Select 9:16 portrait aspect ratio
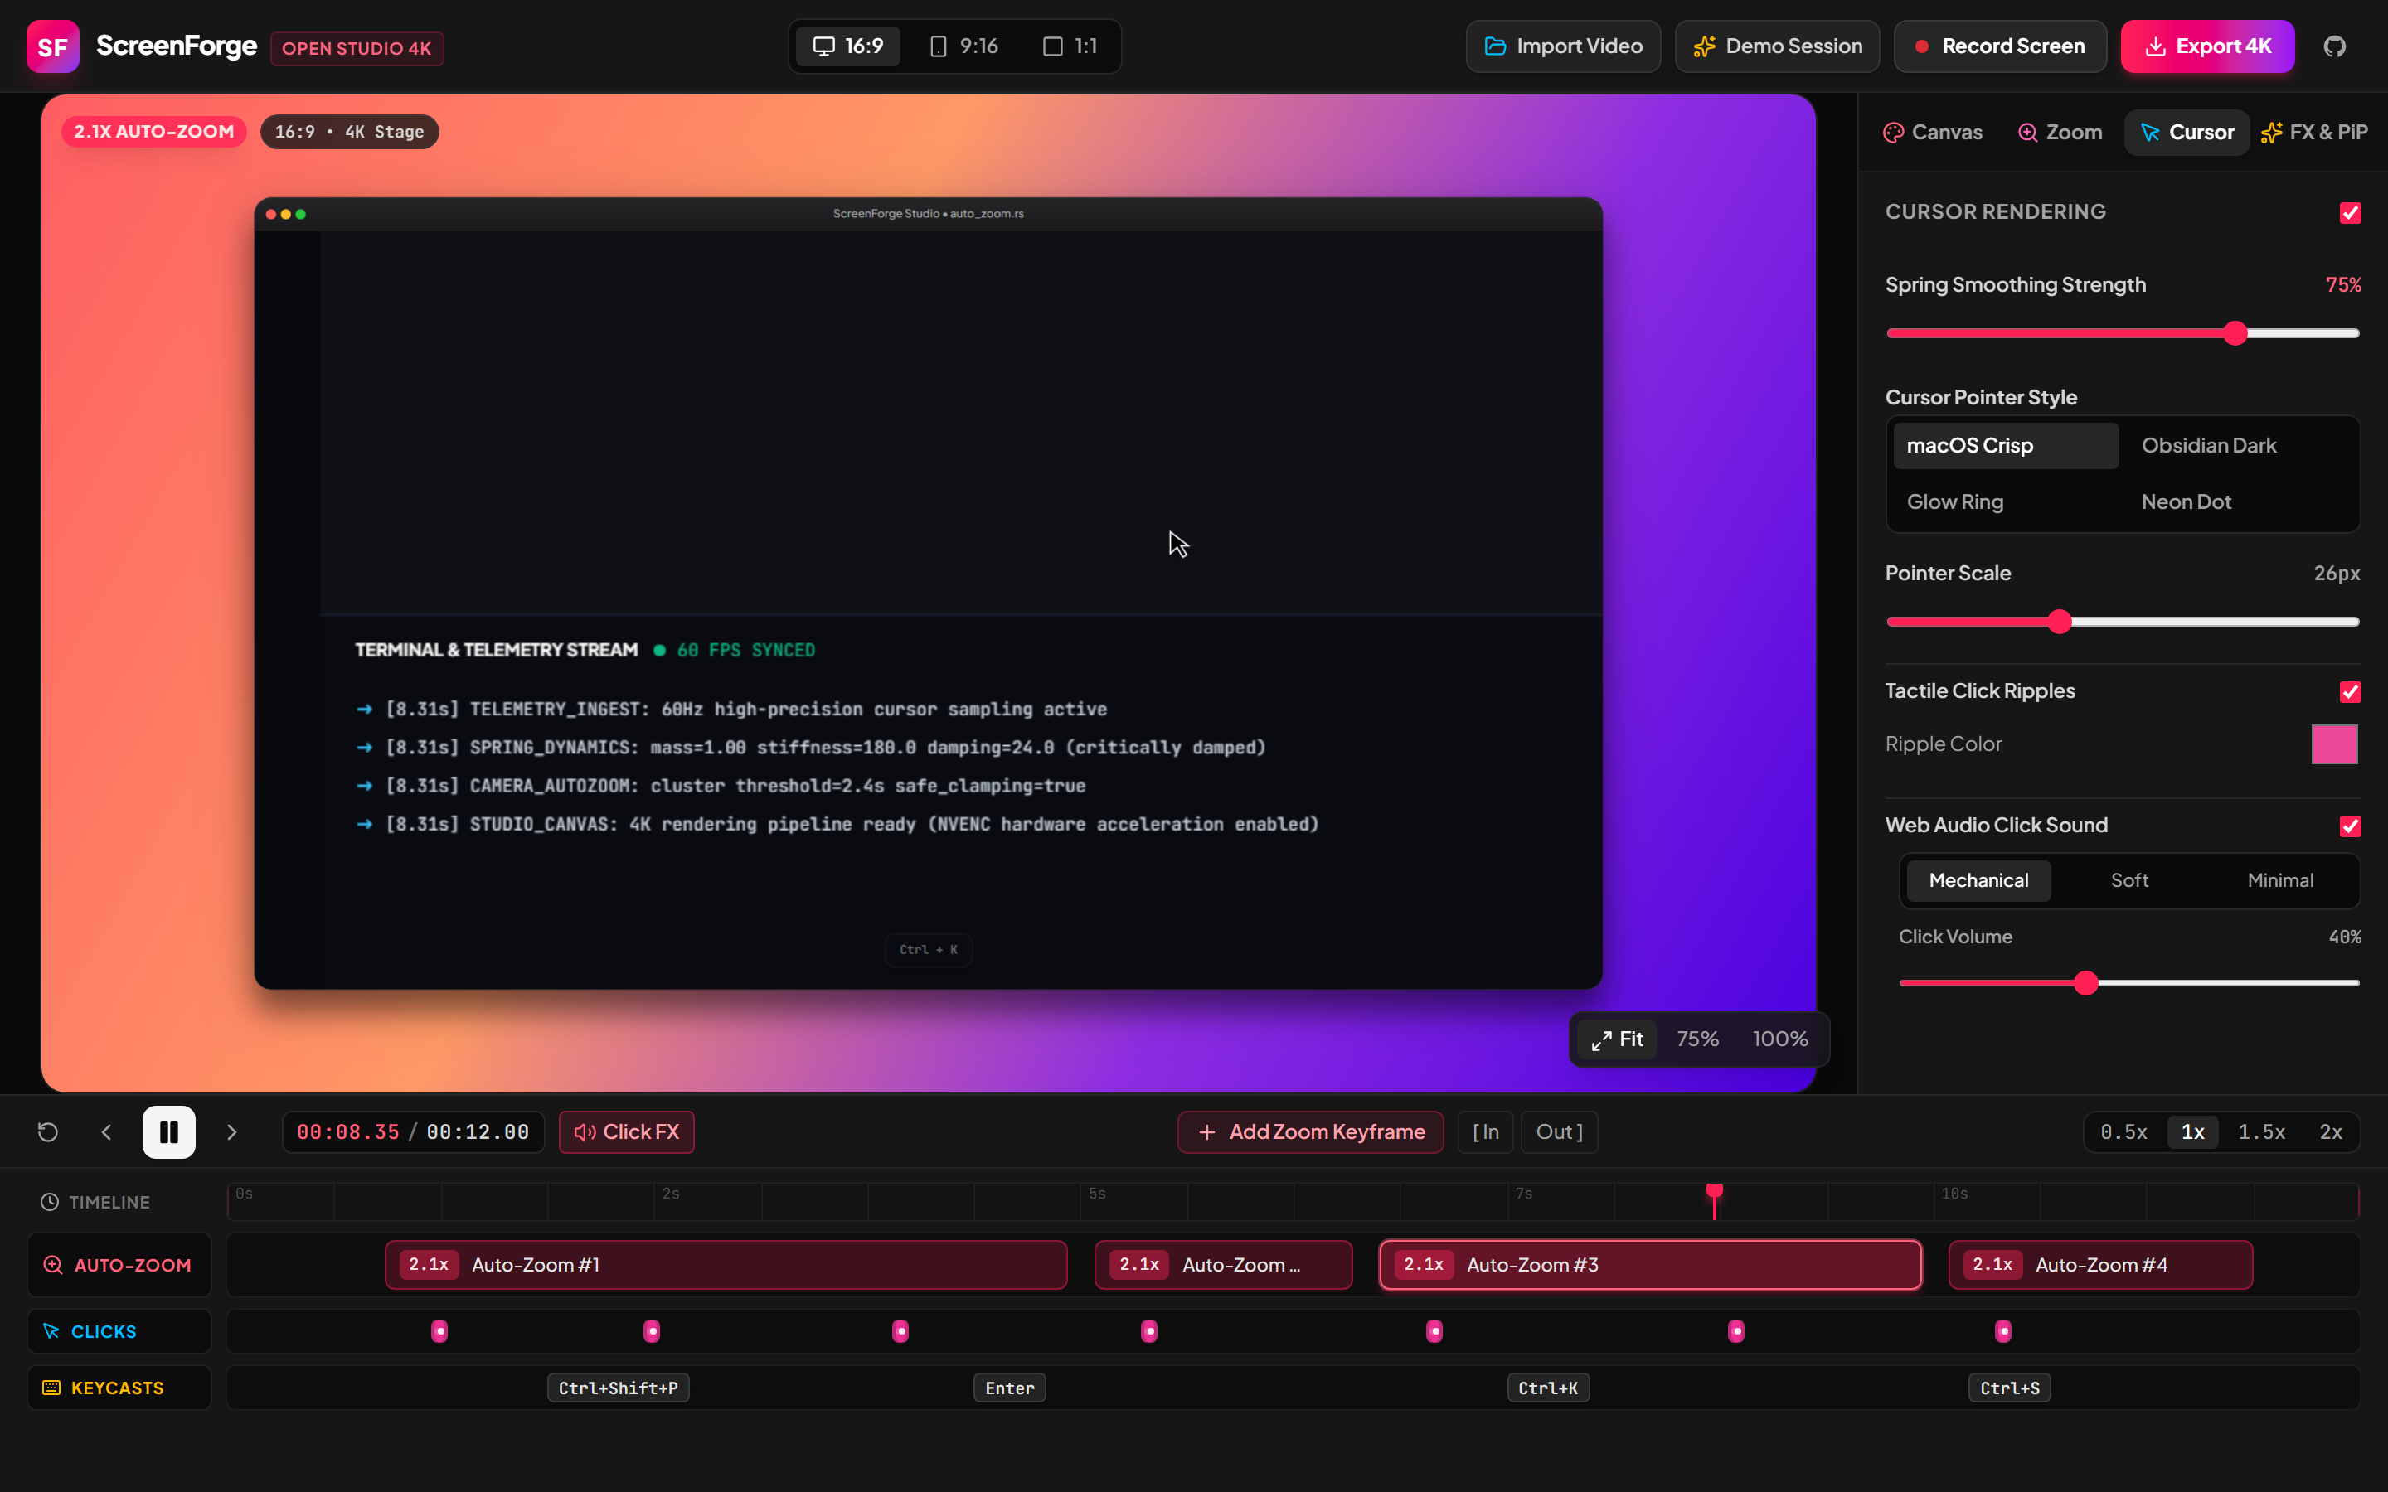Viewport: 2388px width, 1492px height. (x=964, y=46)
